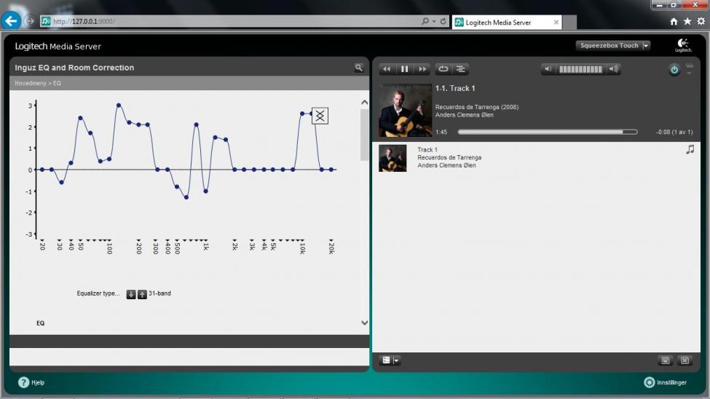Open browser tools gear menu
The height and width of the screenshot is (399, 710).
[701, 21]
